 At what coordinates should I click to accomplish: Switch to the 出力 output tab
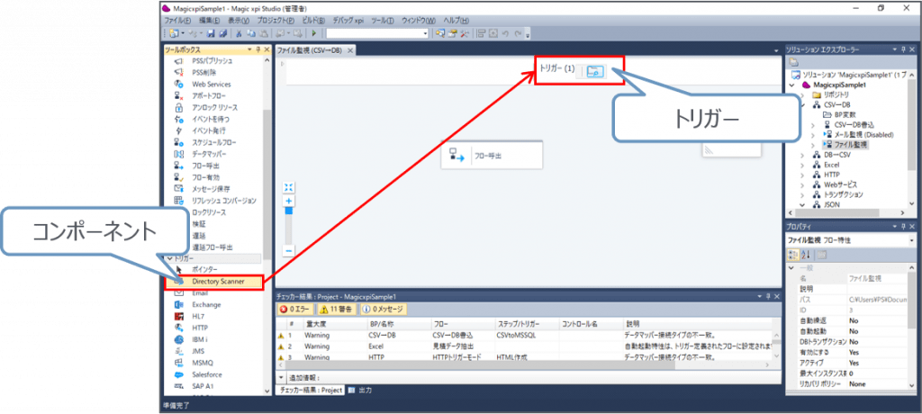[x=362, y=390]
